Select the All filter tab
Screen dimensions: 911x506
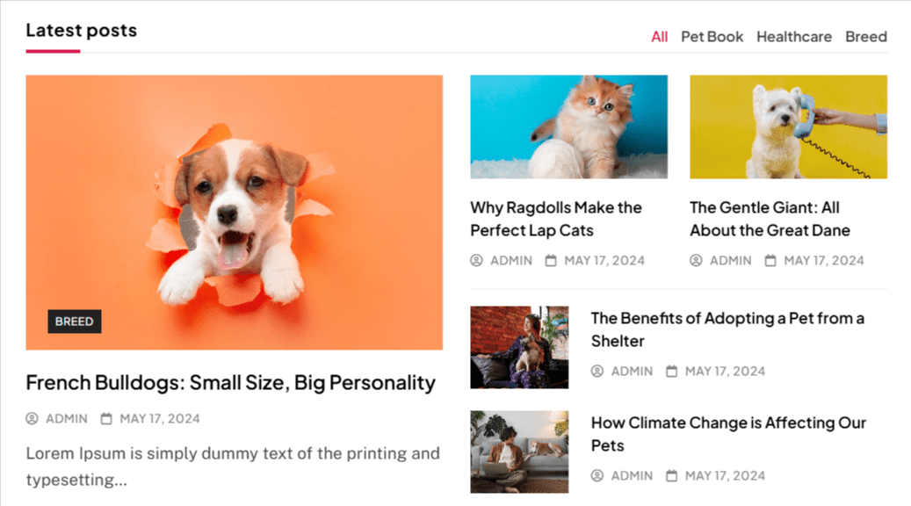coord(659,37)
